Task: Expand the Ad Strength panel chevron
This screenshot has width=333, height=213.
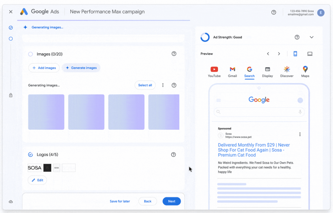Action: tap(311, 37)
